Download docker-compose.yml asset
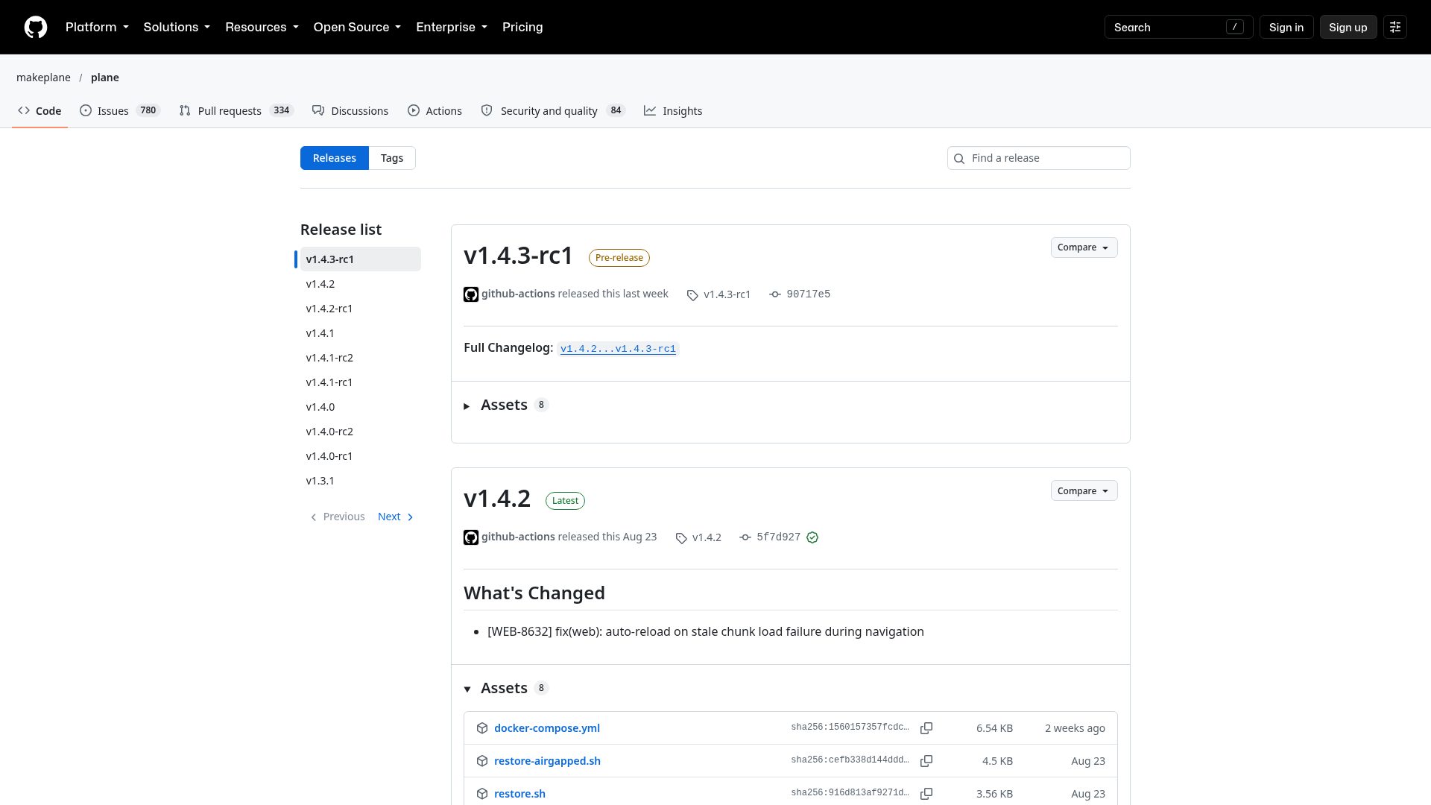The height and width of the screenshot is (805, 1431). (x=547, y=728)
